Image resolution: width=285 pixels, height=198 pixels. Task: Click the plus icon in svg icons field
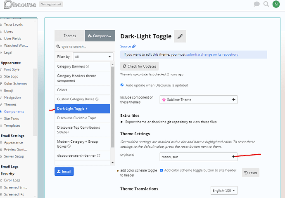(233, 157)
